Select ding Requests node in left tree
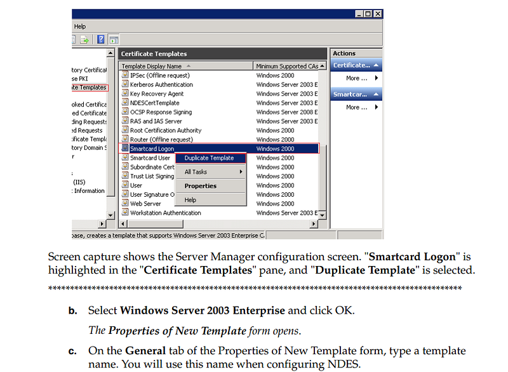 click(89, 122)
